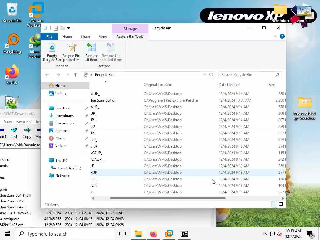Click the scroll right arrow
The image size is (320, 240).
[x=283, y=198]
